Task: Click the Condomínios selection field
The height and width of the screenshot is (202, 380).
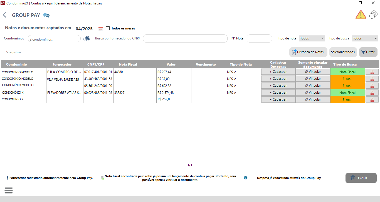Action: 54,39
